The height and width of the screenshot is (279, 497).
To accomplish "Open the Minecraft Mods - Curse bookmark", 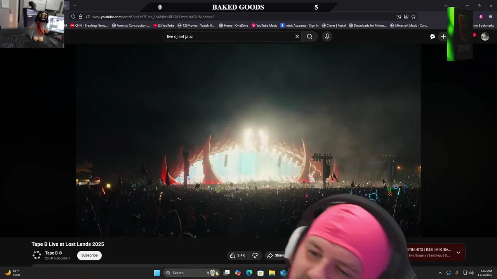I will pyautogui.click(x=409, y=26).
